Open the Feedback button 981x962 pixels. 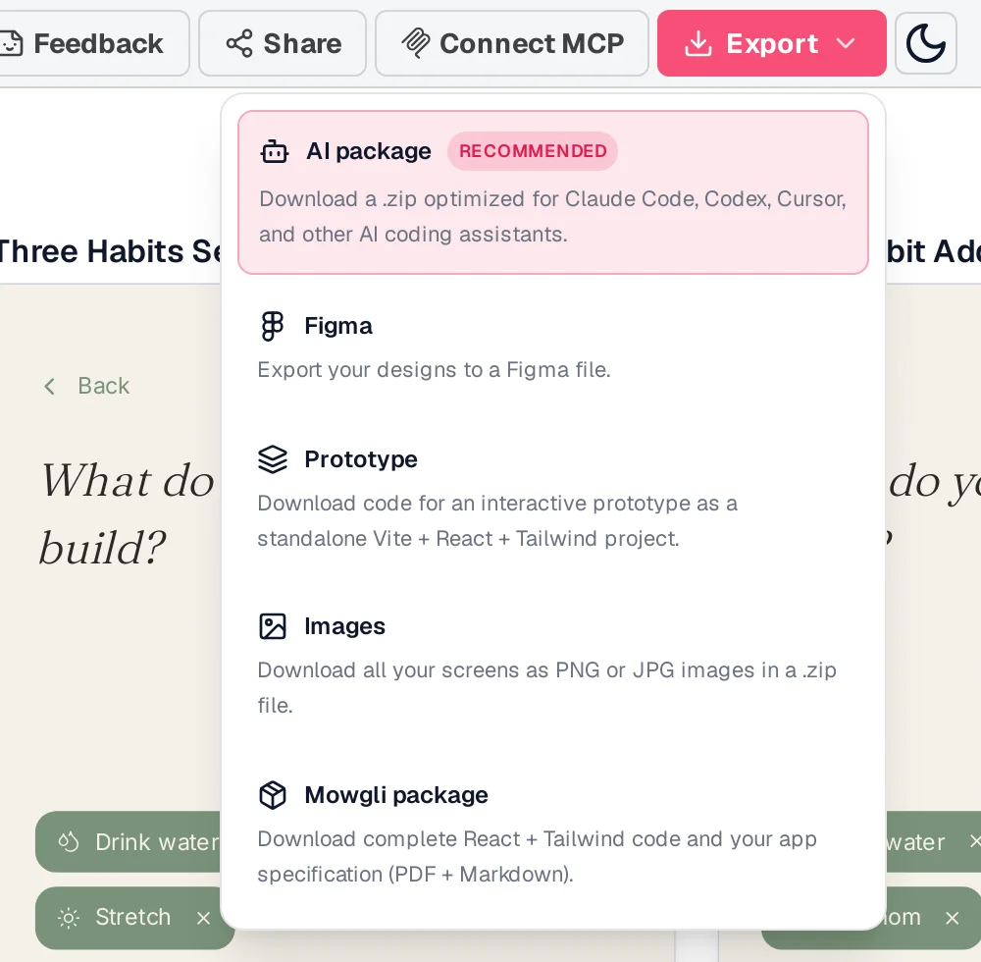pyautogui.click(x=92, y=43)
